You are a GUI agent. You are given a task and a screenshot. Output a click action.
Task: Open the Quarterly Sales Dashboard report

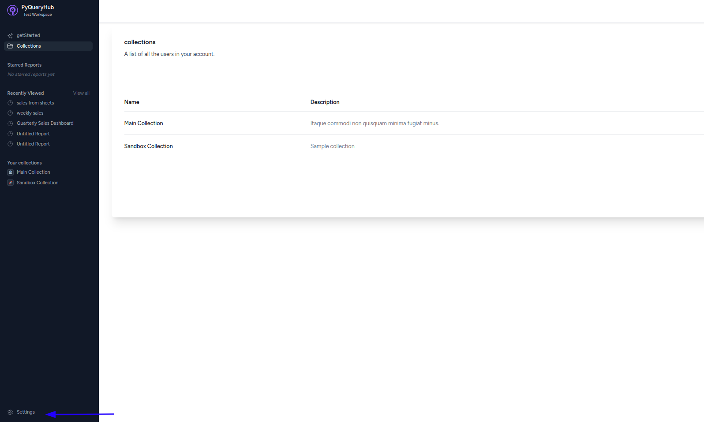[45, 123]
